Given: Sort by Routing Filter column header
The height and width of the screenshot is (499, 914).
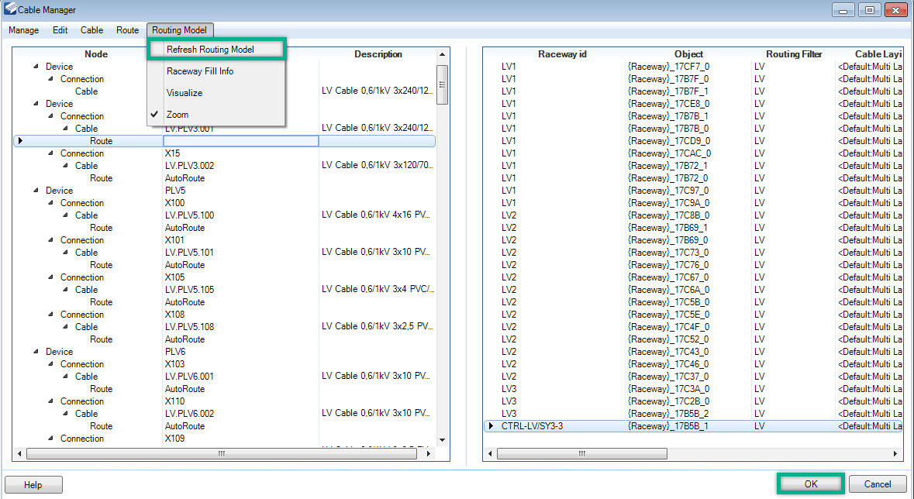Looking at the screenshot, I should [x=793, y=54].
